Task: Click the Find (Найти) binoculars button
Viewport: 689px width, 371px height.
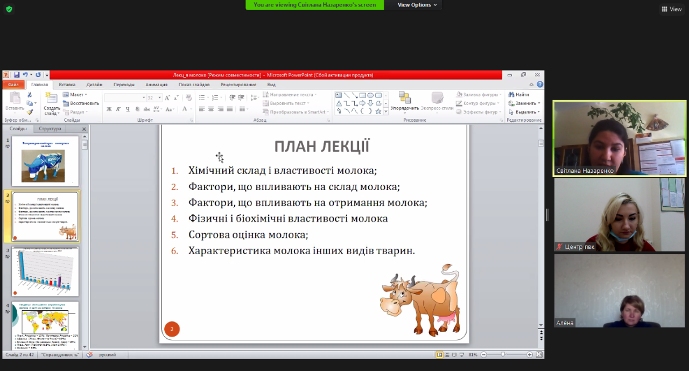Action: pos(518,95)
